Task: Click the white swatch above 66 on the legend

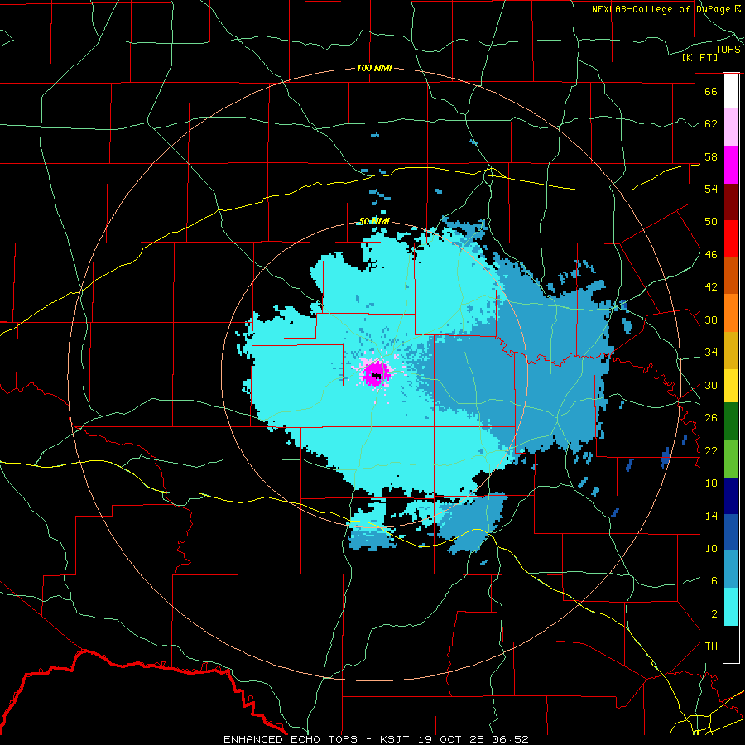Action: point(731,91)
